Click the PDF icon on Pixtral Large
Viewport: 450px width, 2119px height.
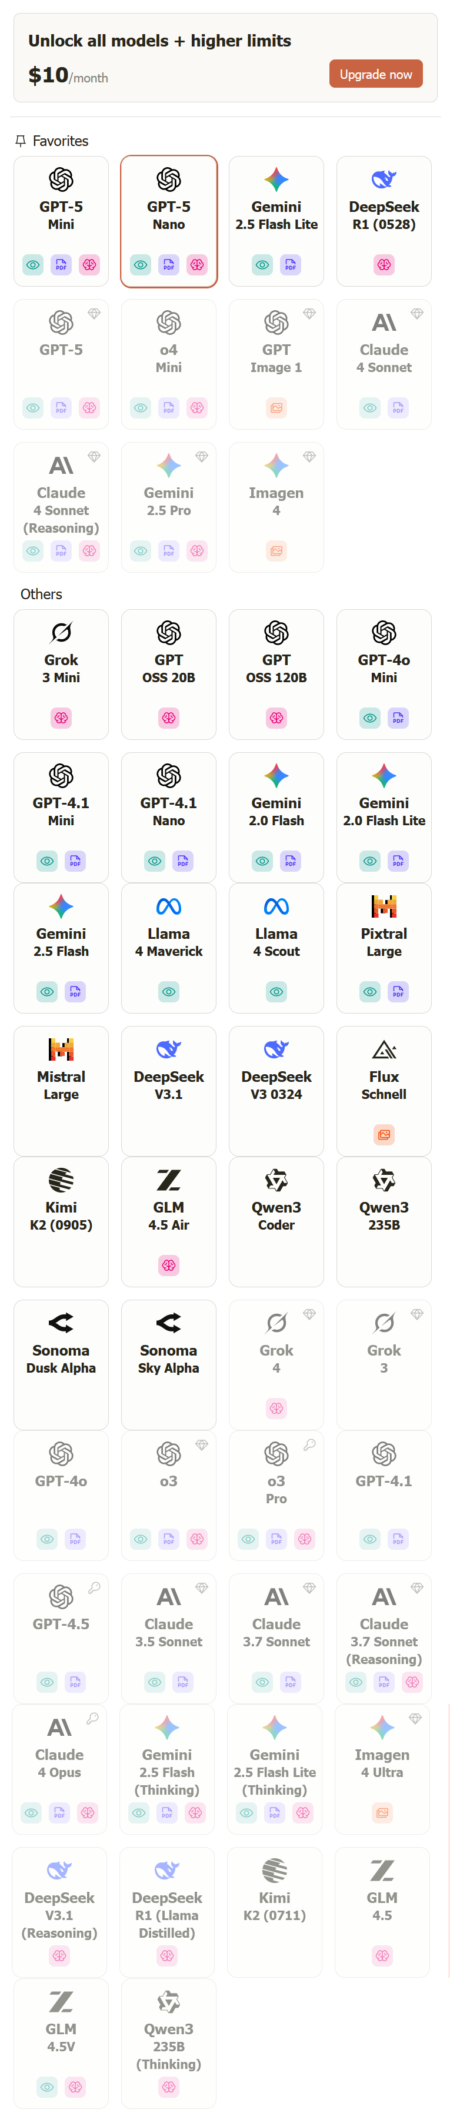point(398,991)
